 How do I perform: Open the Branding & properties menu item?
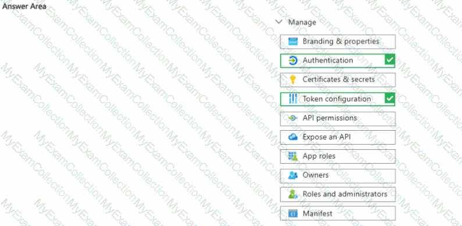(x=337, y=41)
